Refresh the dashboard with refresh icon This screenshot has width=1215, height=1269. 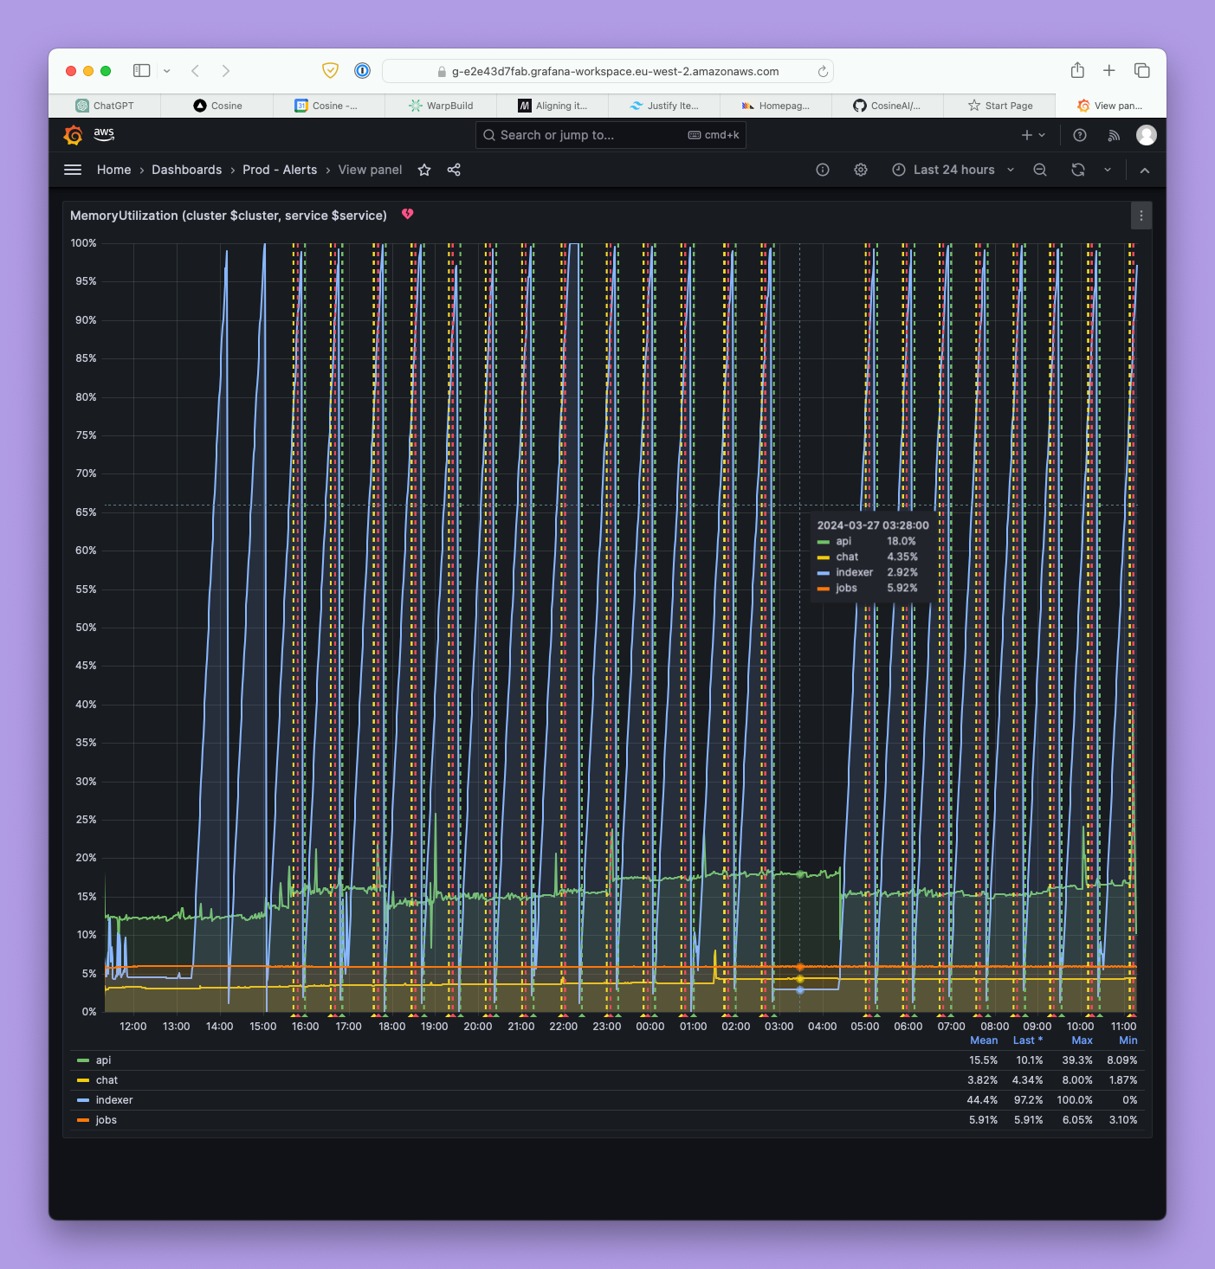(x=1078, y=170)
